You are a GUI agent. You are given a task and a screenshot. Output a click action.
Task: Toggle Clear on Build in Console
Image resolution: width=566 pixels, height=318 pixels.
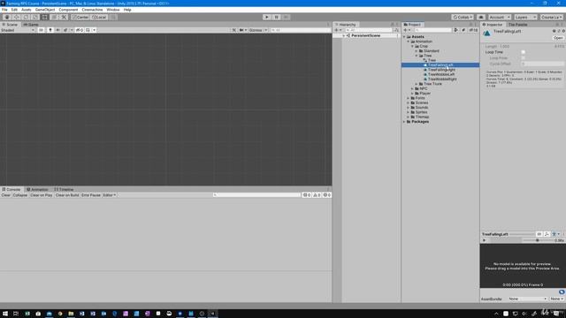tap(67, 195)
